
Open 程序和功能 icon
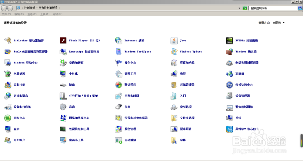[x=174, y=63]
